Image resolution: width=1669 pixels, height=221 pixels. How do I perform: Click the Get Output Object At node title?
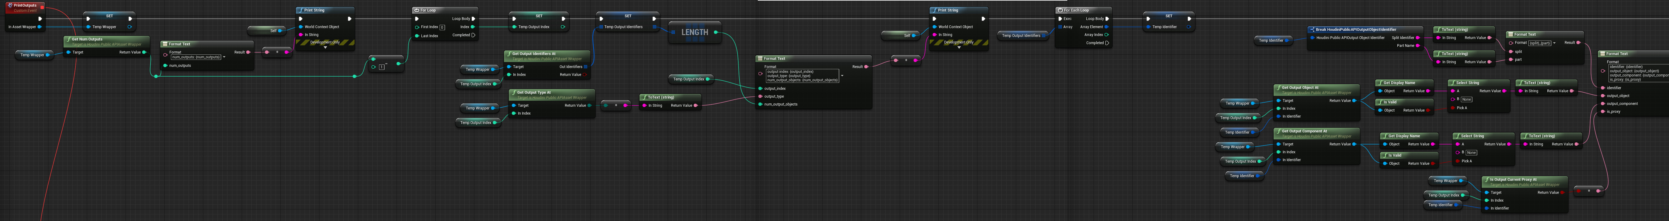click(1300, 87)
